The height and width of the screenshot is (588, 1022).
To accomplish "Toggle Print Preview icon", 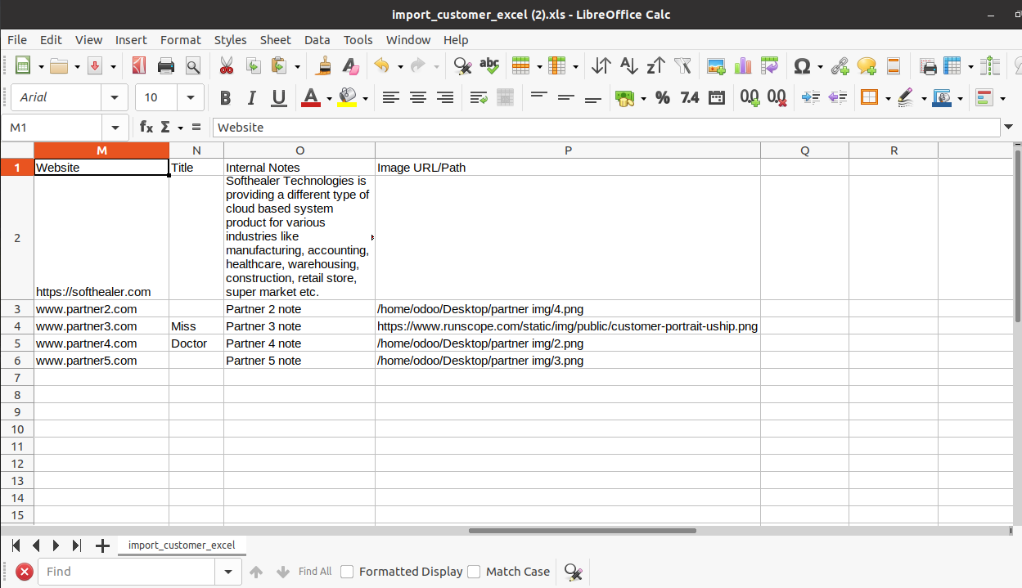I will coord(193,66).
